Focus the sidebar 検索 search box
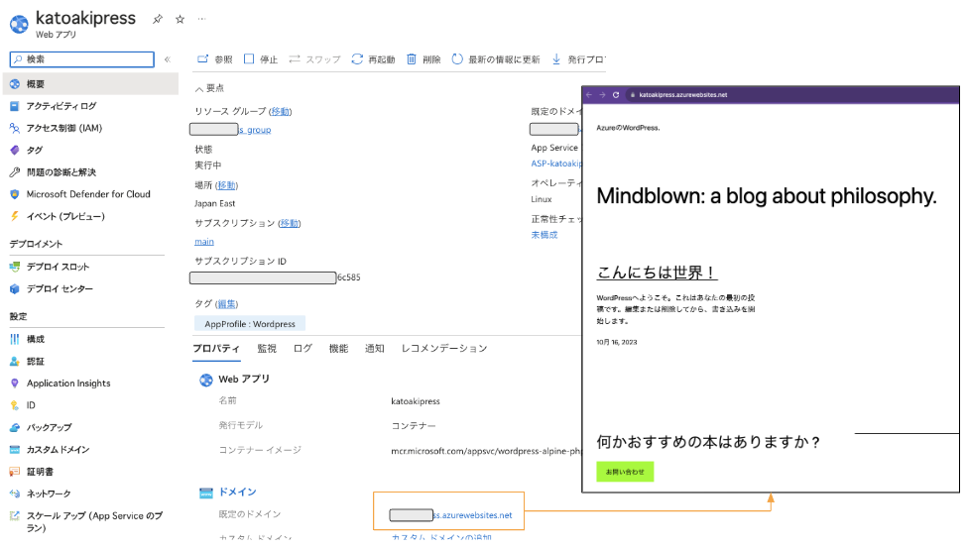Viewport: 968px width, 549px height. coord(82,59)
